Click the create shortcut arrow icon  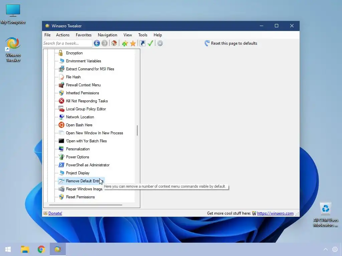tap(142, 43)
